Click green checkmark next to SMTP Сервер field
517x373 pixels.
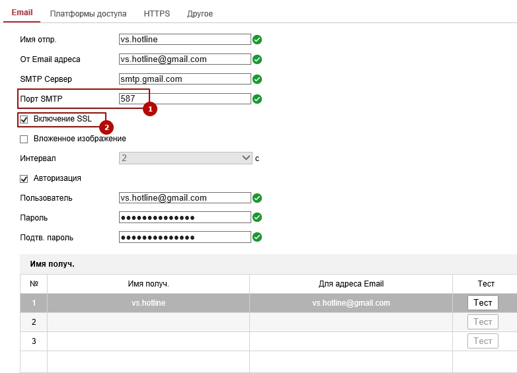click(257, 79)
